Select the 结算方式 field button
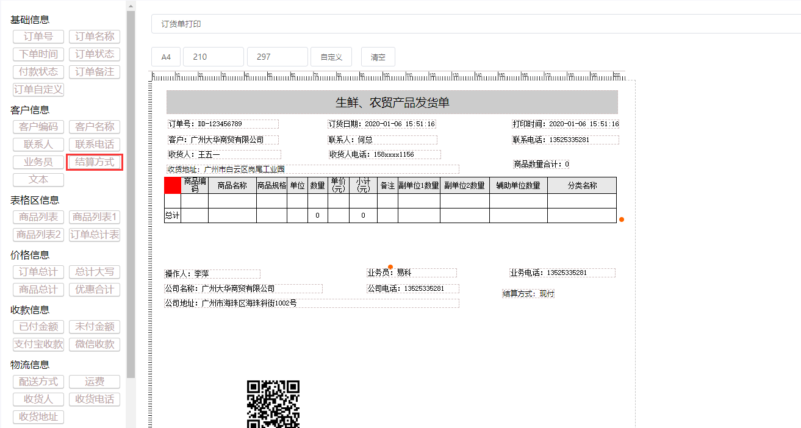The height and width of the screenshot is (428, 801). pos(95,162)
